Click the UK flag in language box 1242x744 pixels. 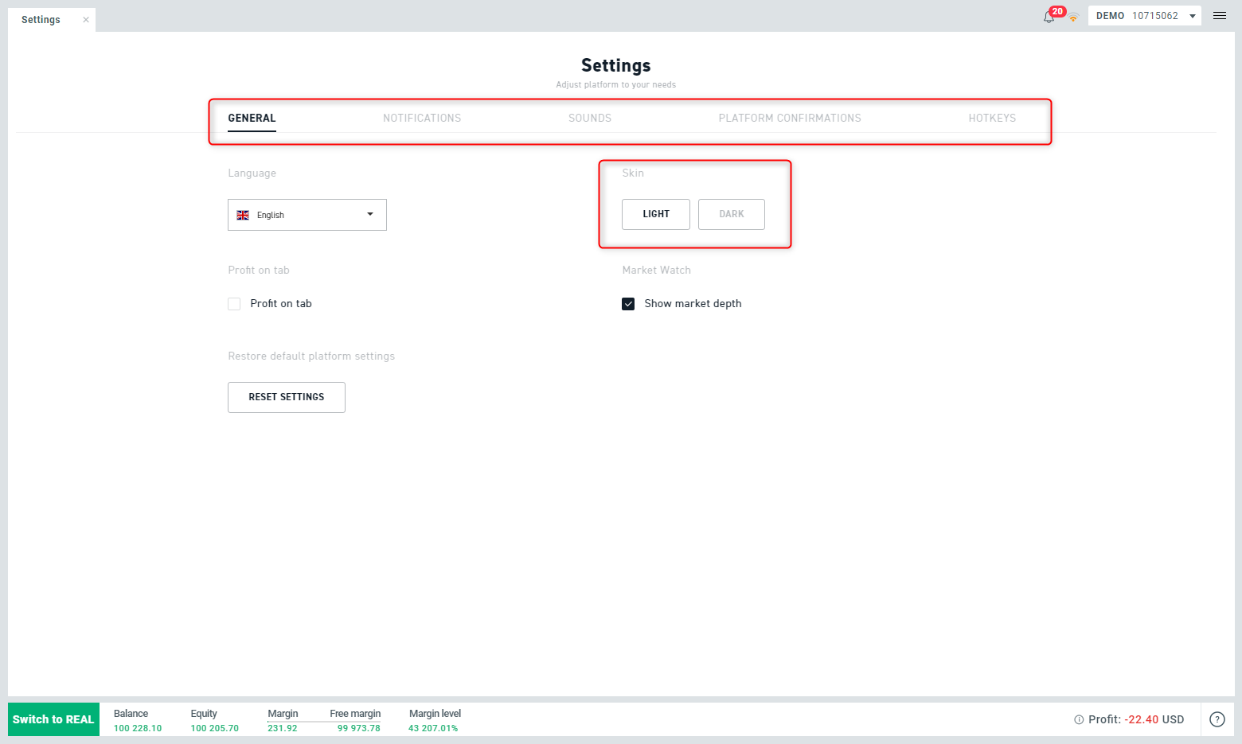[x=243, y=215]
